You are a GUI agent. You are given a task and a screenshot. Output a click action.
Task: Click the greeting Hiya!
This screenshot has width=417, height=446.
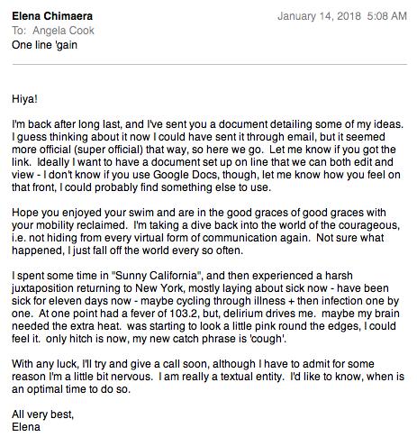(24, 99)
